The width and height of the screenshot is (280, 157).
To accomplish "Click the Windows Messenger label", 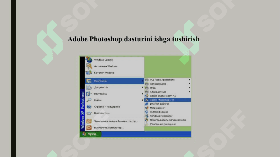I will pos(161,116).
